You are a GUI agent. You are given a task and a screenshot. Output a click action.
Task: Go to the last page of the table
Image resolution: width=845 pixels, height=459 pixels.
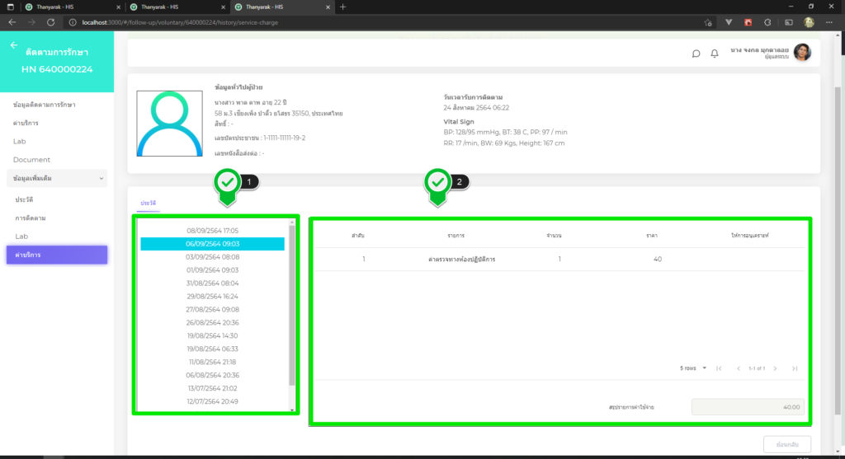click(794, 368)
